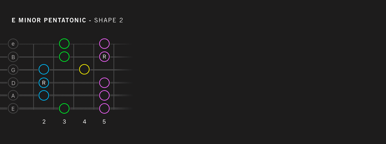Click the D string label circle
Image resolution: width=386 pixels, height=144 pixels.
click(13, 83)
